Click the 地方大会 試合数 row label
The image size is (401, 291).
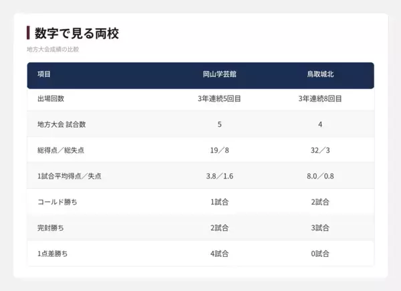point(61,124)
